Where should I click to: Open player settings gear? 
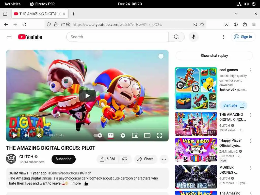click(123, 135)
